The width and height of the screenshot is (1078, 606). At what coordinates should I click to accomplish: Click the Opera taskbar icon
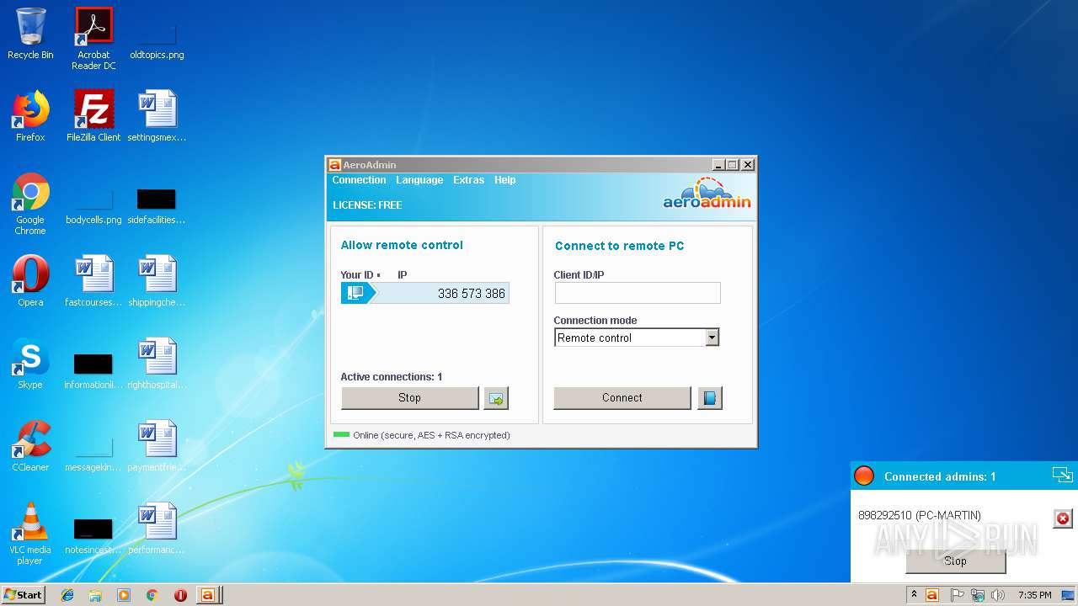pyautogui.click(x=180, y=595)
